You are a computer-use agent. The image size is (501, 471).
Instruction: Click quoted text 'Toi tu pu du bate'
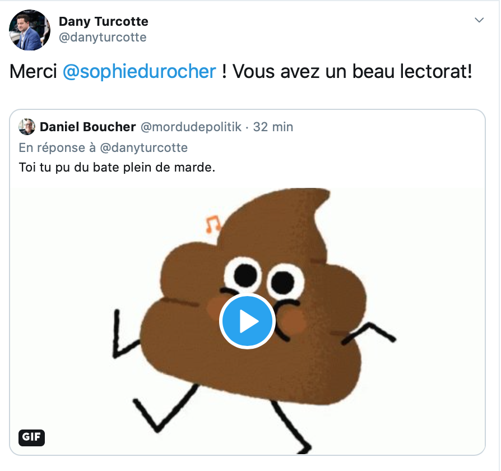[x=69, y=167]
